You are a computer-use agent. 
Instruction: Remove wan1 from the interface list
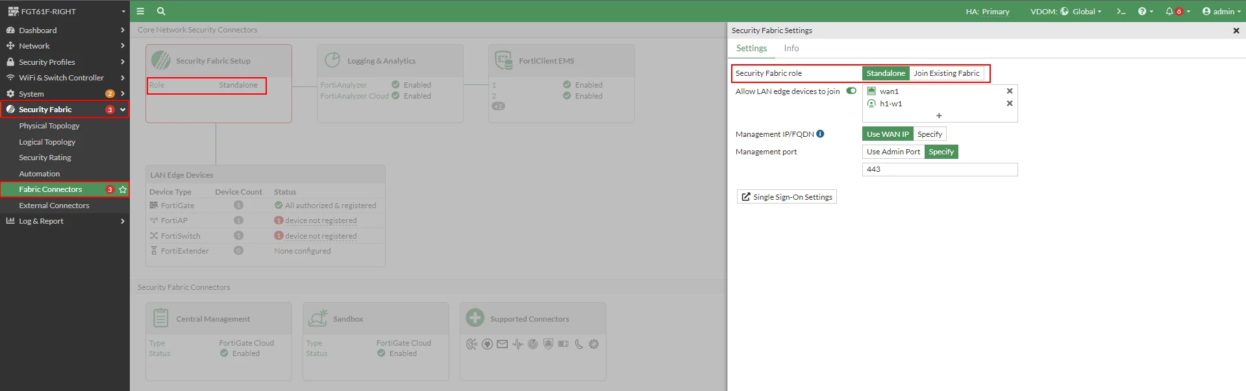click(1010, 91)
